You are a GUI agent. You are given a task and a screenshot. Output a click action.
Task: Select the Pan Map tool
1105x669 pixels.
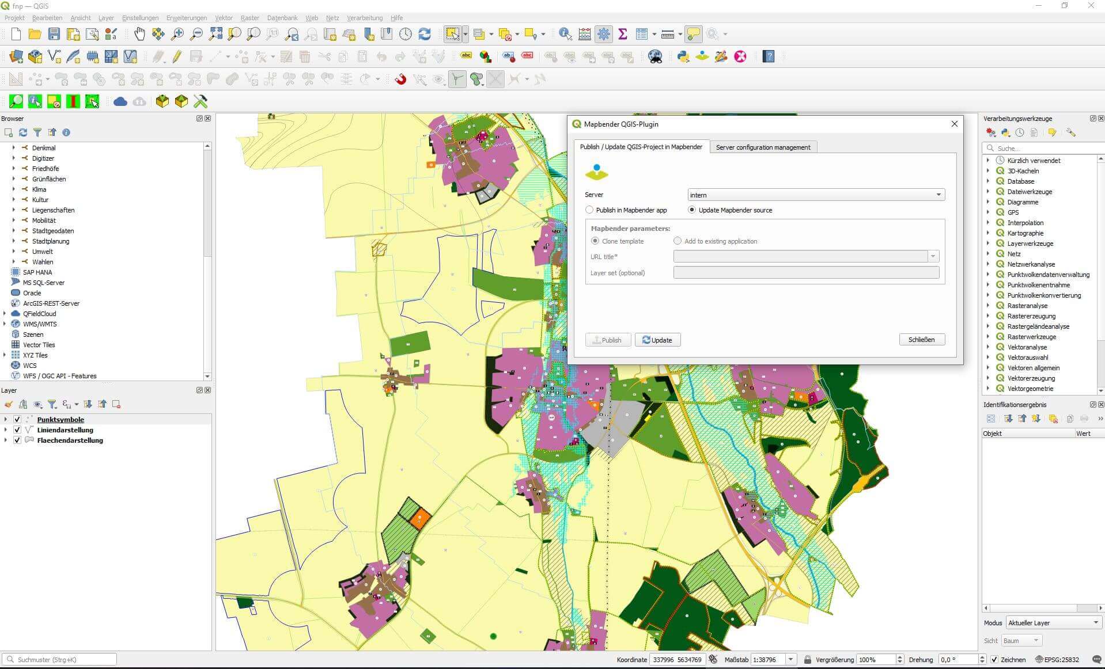(139, 34)
